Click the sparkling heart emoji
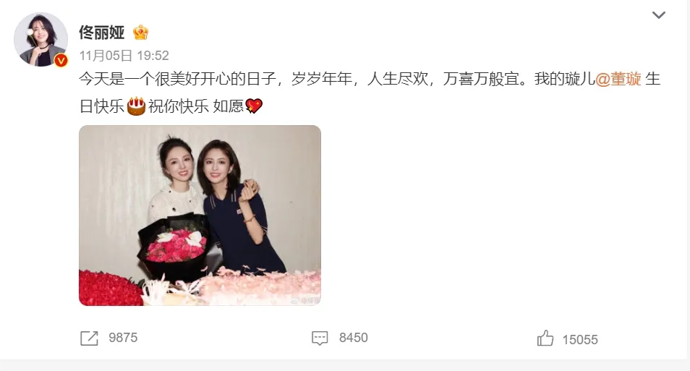Viewport: 690px width, 371px height. tap(254, 106)
